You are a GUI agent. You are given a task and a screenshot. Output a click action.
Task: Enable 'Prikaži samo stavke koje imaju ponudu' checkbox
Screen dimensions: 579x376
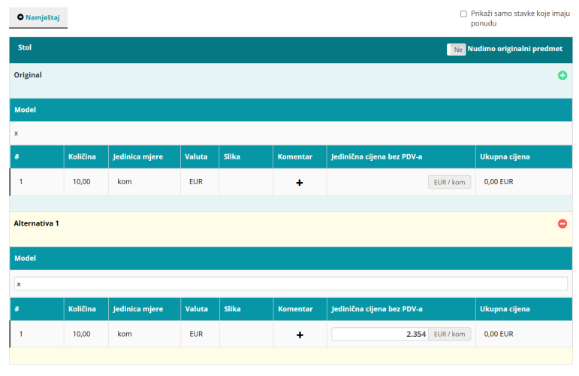coord(463,14)
